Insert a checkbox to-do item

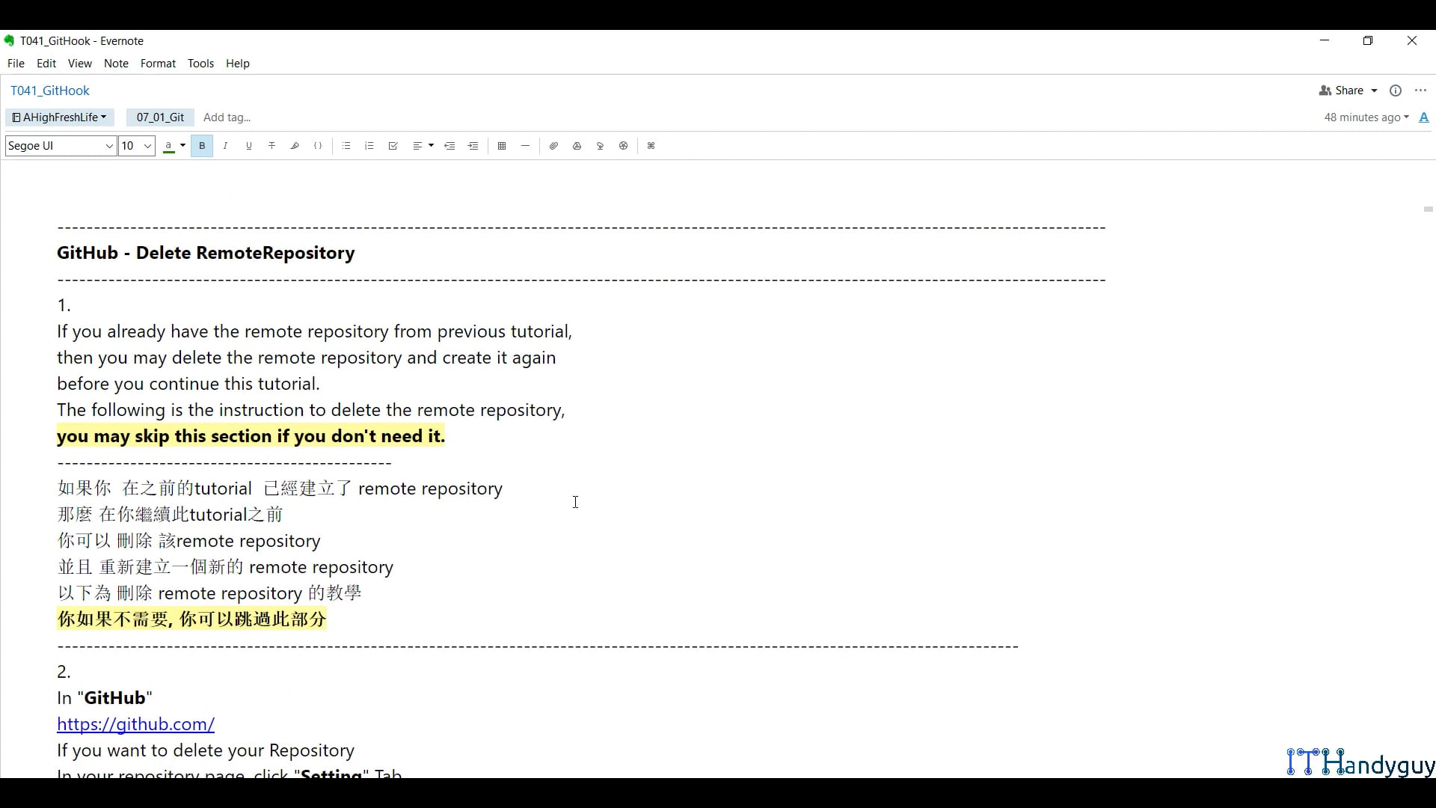tap(393, 146)
